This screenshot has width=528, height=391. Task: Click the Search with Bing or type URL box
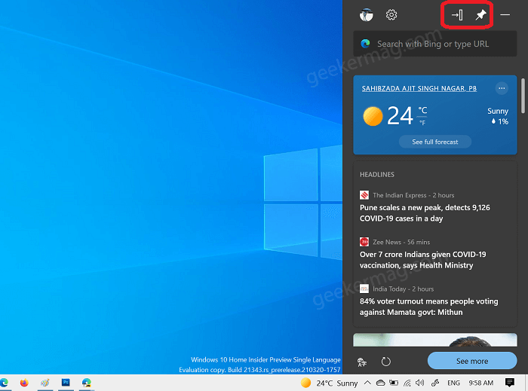[x=434, y=44]
